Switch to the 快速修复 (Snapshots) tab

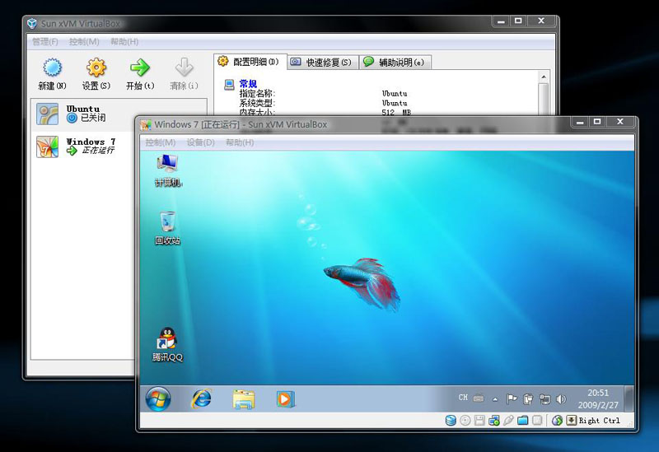click(323, 63)
